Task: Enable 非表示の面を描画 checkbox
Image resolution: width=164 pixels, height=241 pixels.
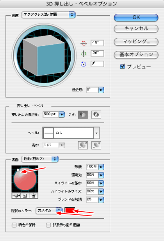Action: click(48, 225)
